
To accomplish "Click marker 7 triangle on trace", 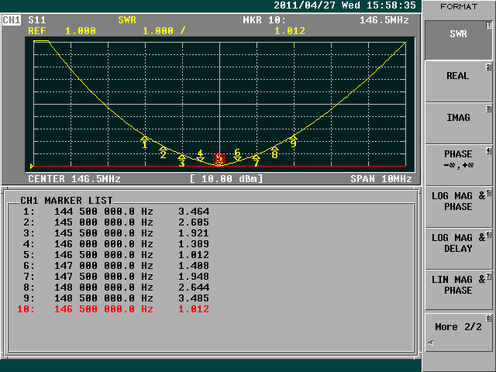I will tap(256, 157).
